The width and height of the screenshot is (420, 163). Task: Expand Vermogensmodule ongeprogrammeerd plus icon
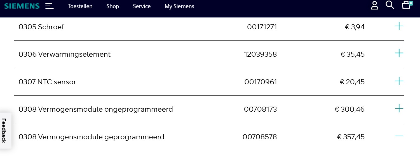[x=399, y=108]
